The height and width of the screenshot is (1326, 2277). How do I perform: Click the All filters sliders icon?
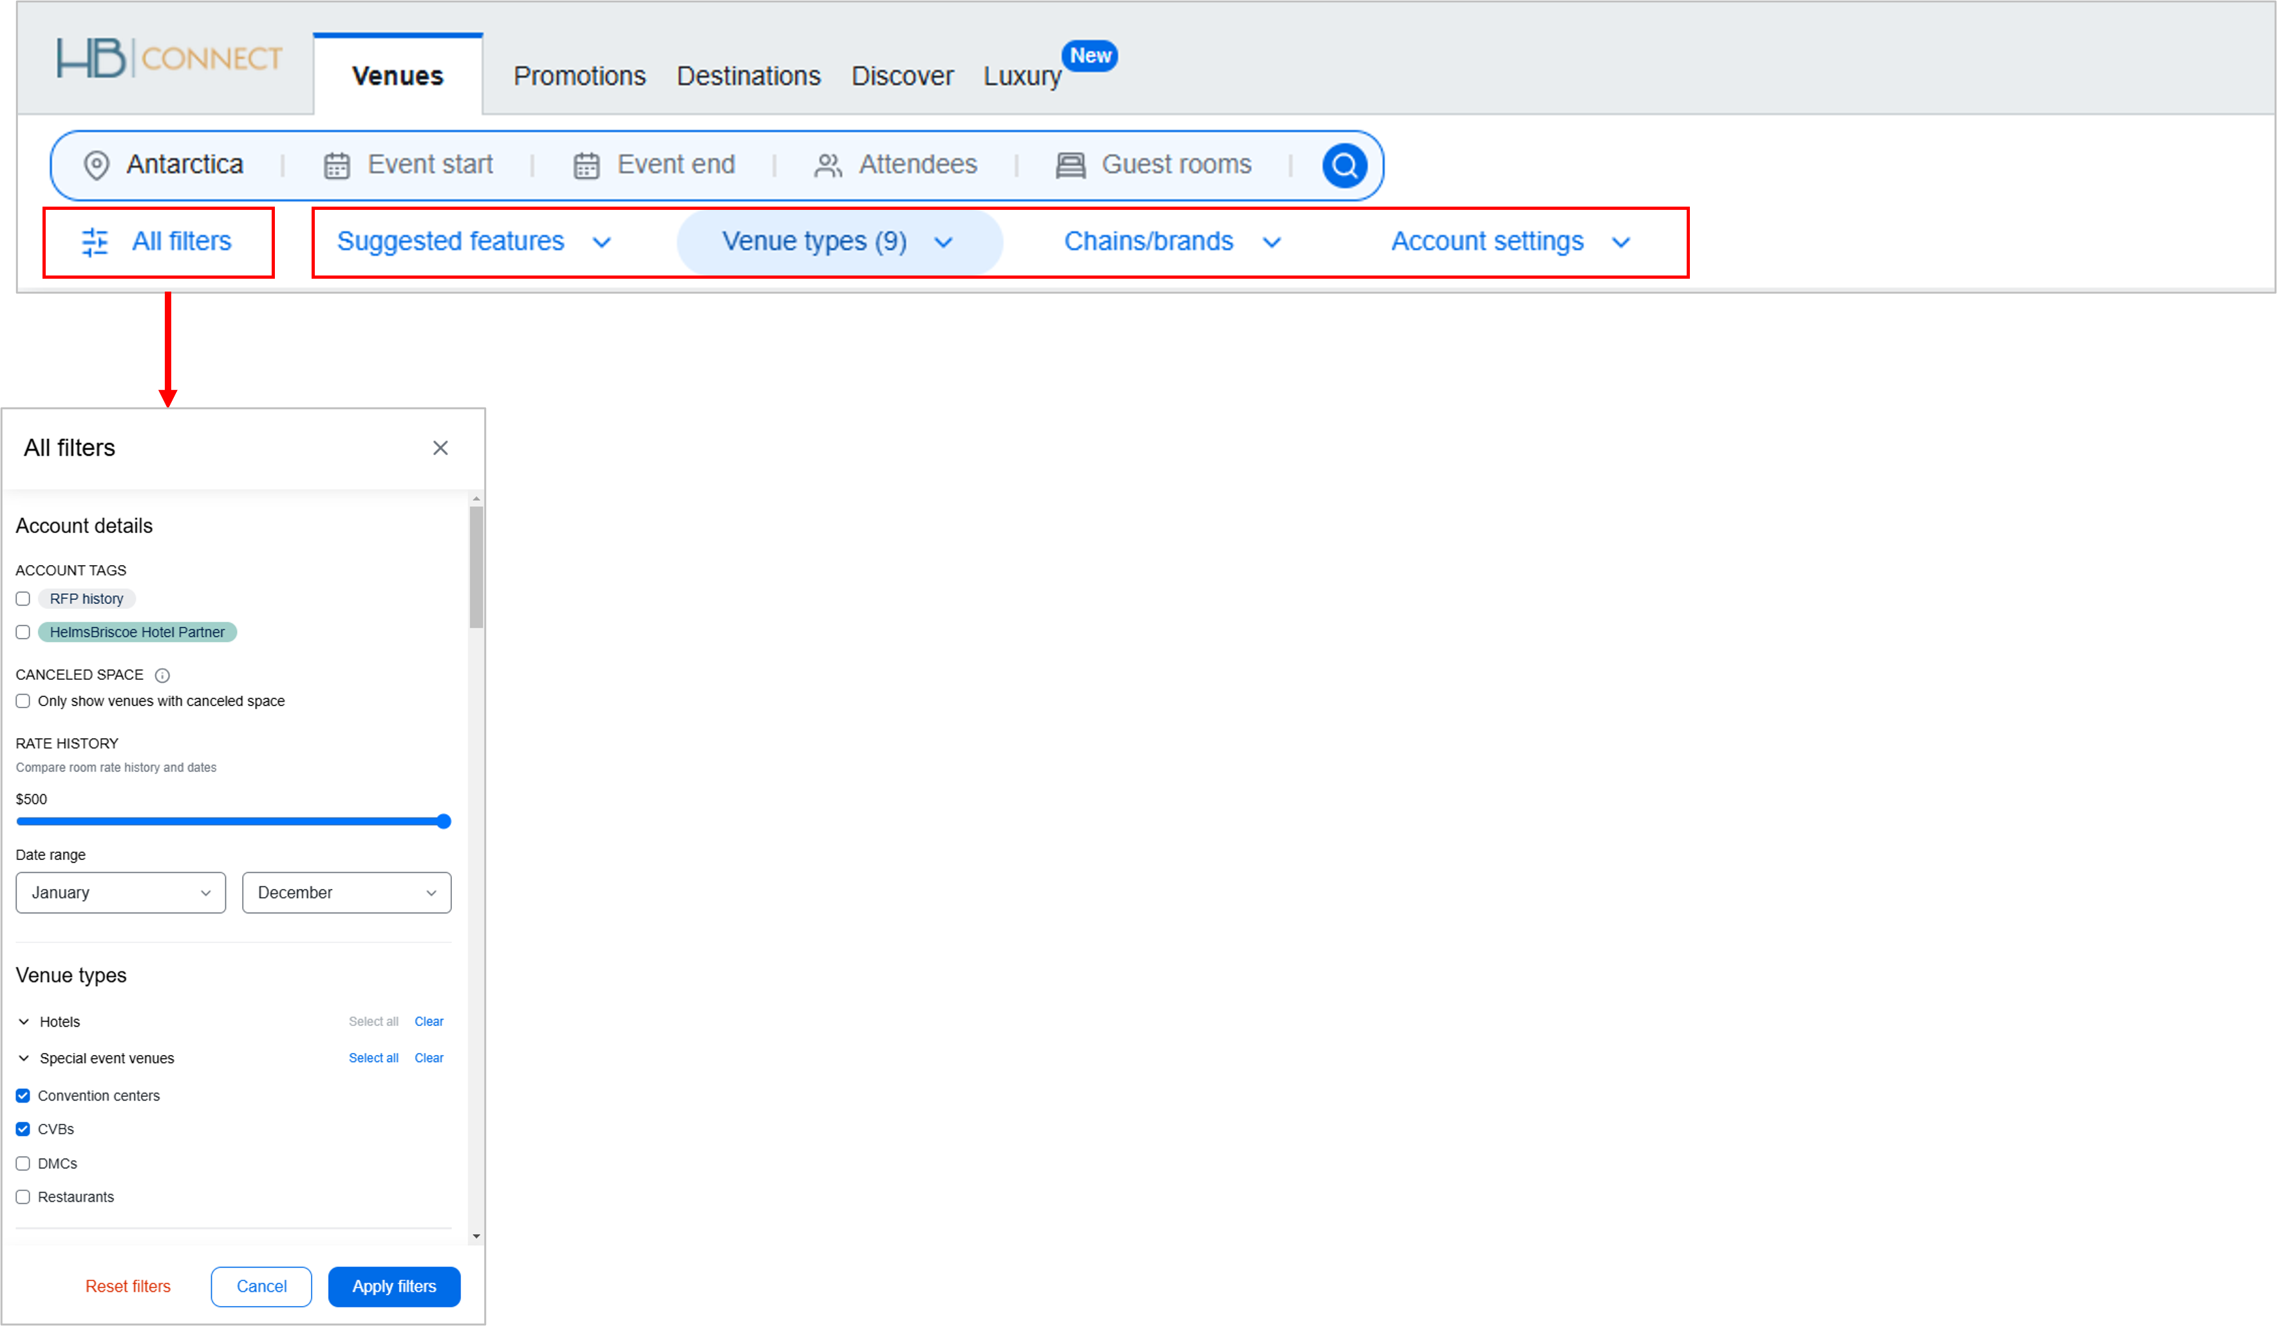coord(95,241)
